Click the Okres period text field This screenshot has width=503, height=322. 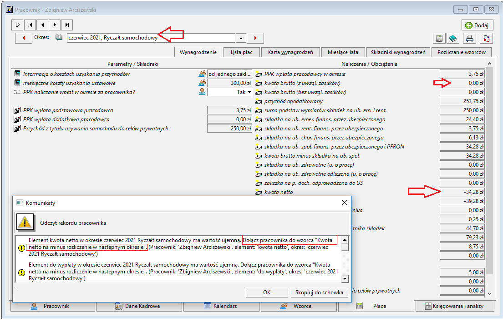(x=151, y=38)
